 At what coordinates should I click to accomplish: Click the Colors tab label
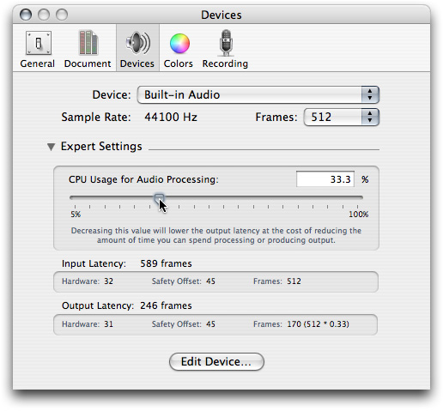click(178, 63)
